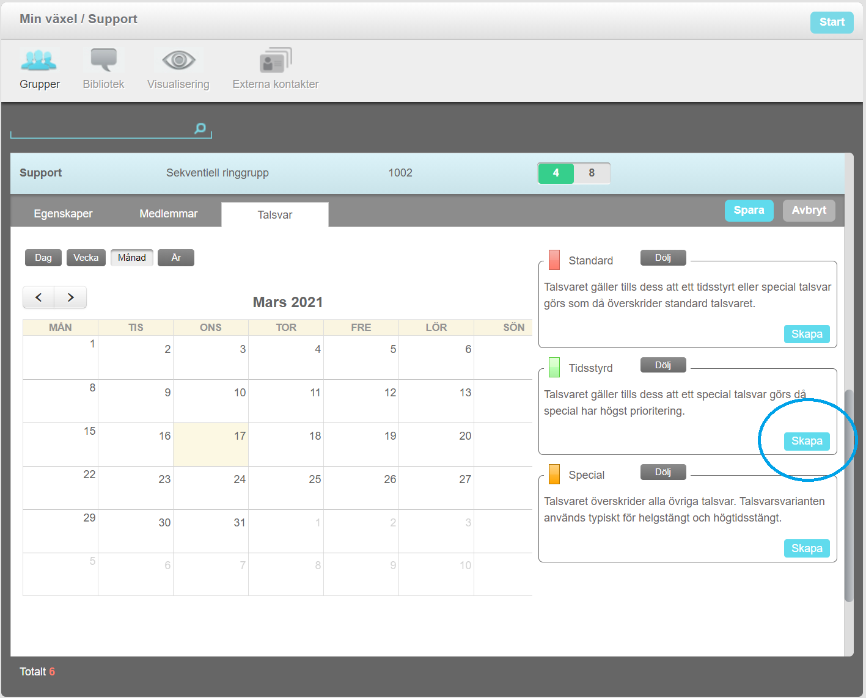The width and height of the screenshot is (866, 698).
Task: Click the red Standard color swatch
Action: coord(554,260)
